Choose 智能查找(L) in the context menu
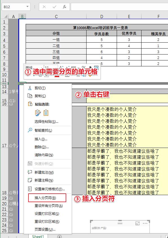 point(48,130)
